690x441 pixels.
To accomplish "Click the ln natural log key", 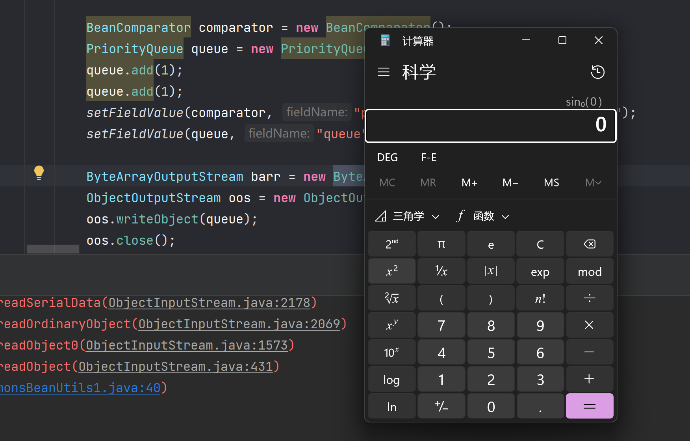I will tap(392, 406).
